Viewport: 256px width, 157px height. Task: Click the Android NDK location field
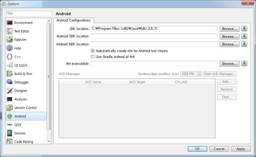154,44
